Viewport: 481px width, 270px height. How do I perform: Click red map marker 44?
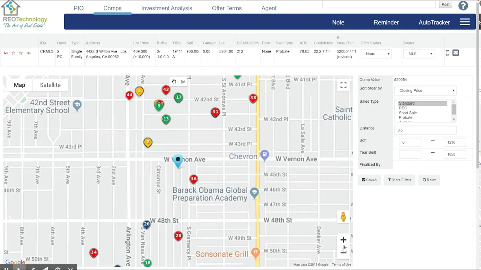pos(129,95)
